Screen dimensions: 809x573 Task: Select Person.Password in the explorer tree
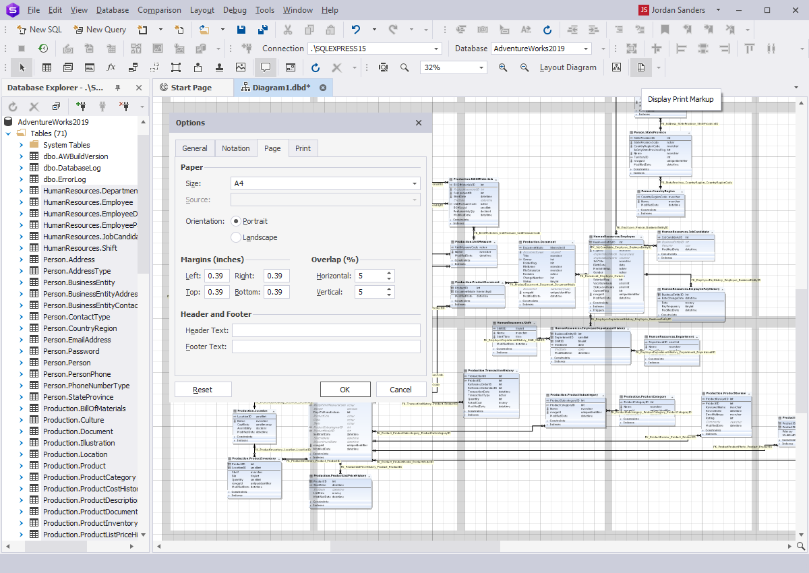(71, 351)
